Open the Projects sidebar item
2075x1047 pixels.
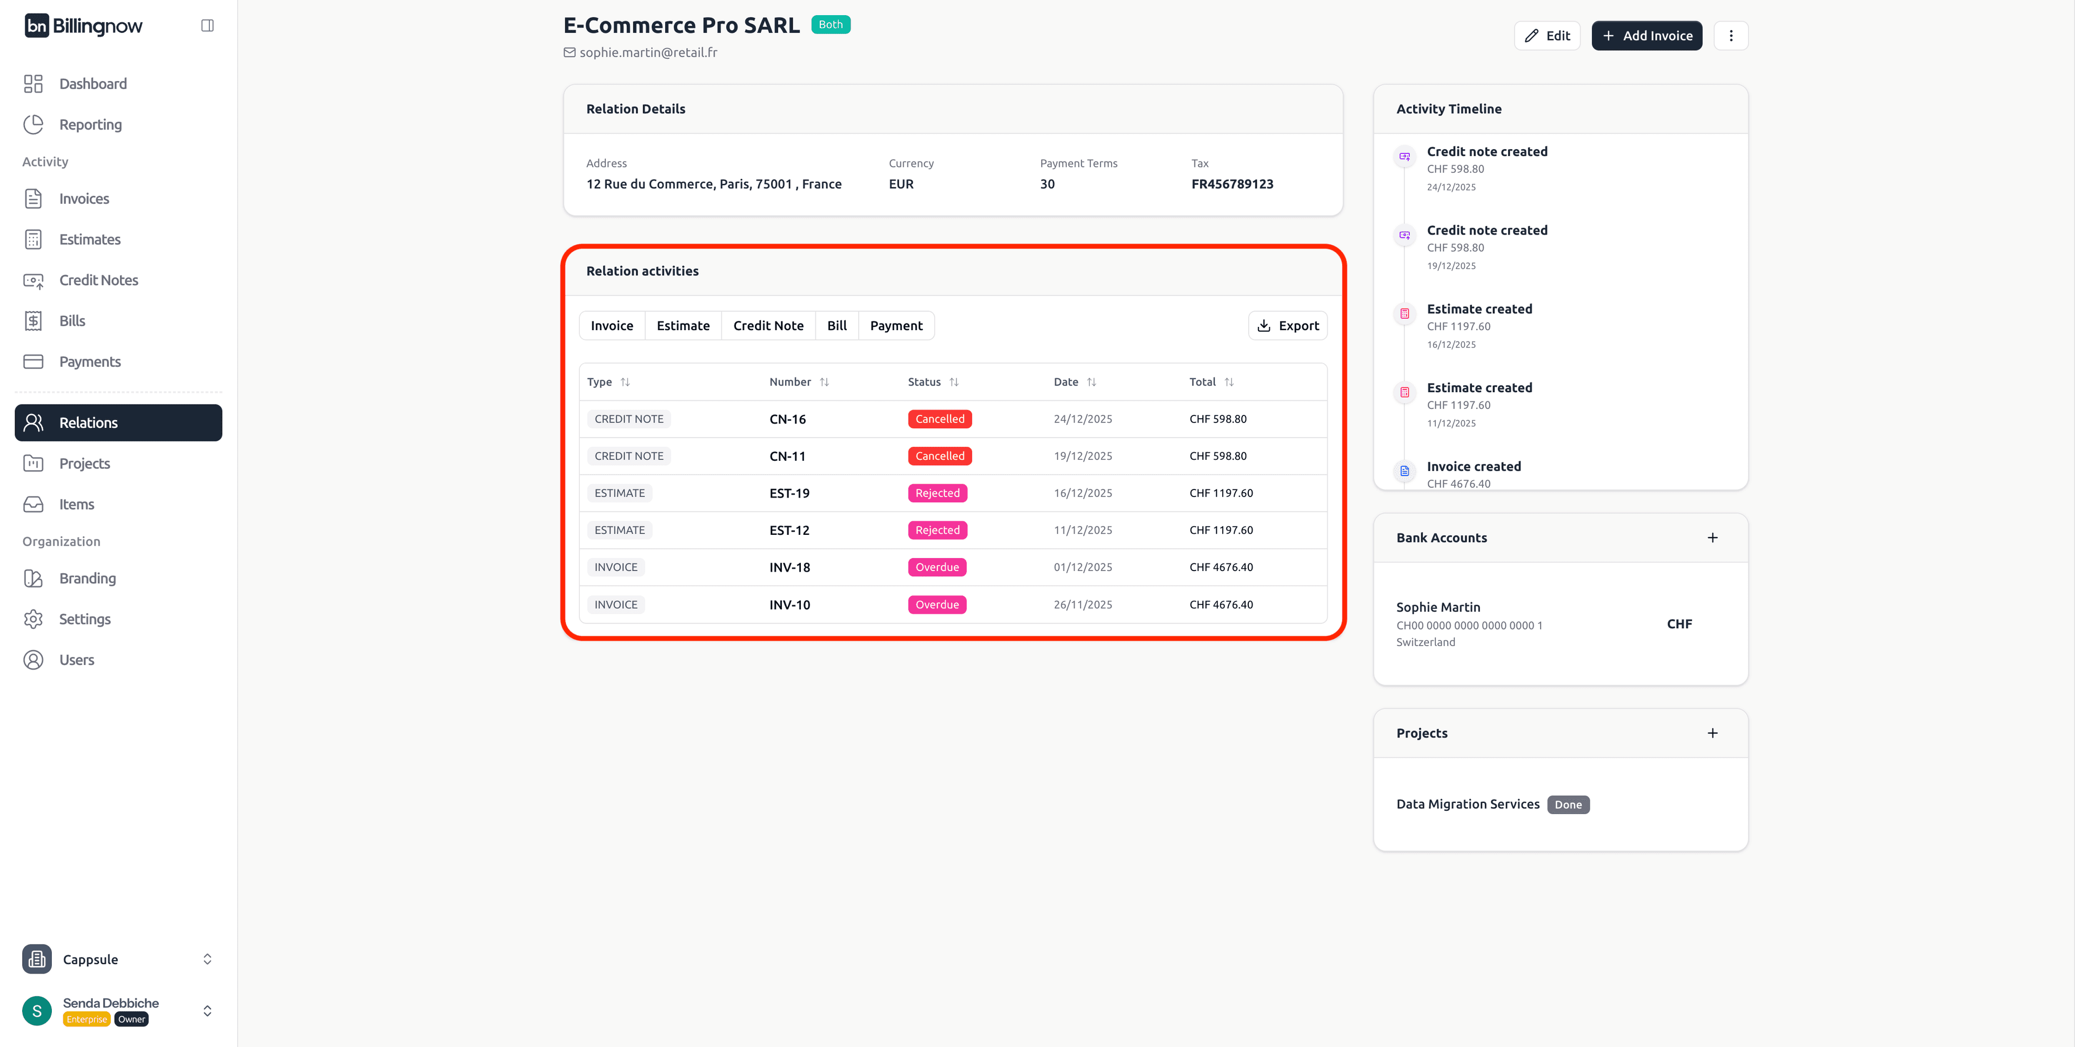pyautogui.click(x=84, y=463)
